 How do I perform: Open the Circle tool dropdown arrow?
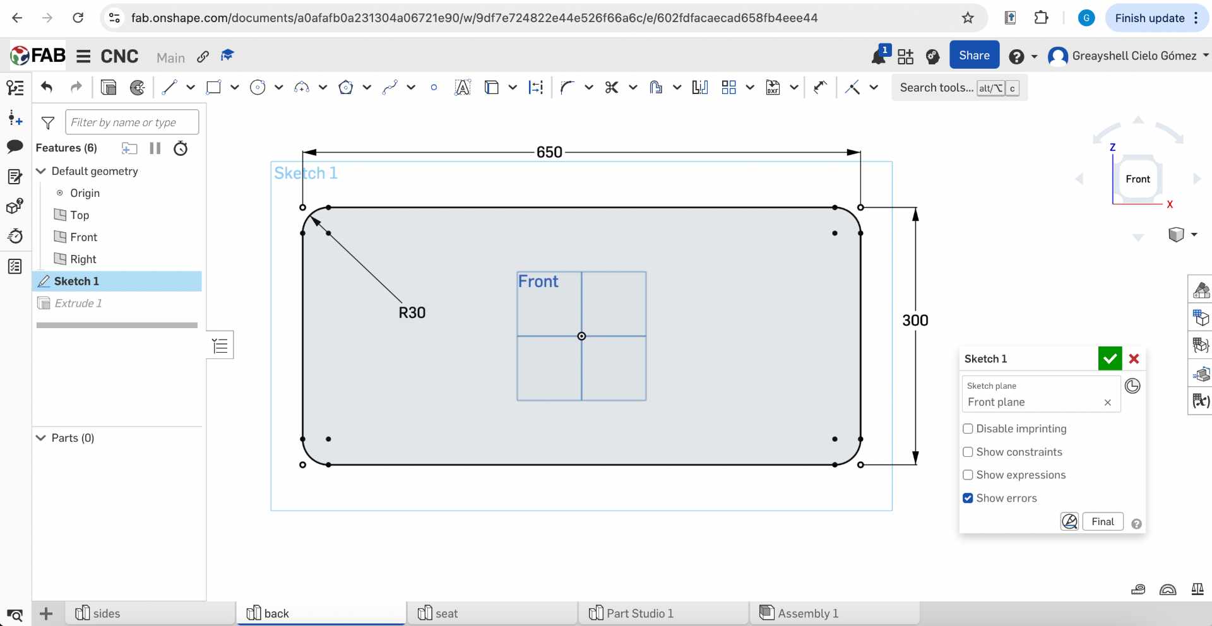(278, 87)
